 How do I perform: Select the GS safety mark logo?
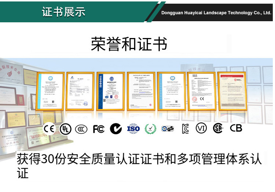pos(168,129)
